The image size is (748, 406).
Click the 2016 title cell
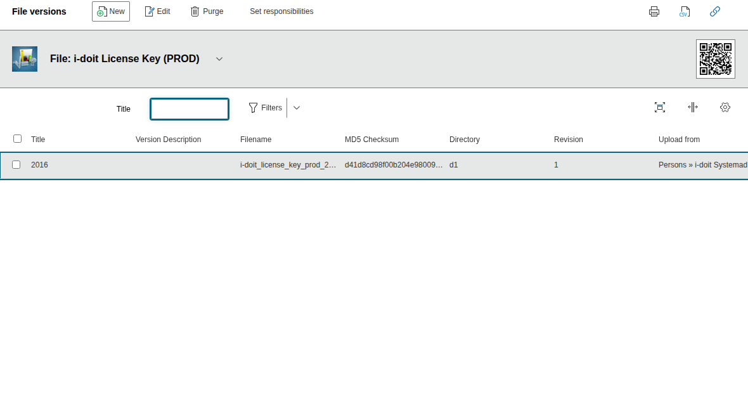[39, 165]
